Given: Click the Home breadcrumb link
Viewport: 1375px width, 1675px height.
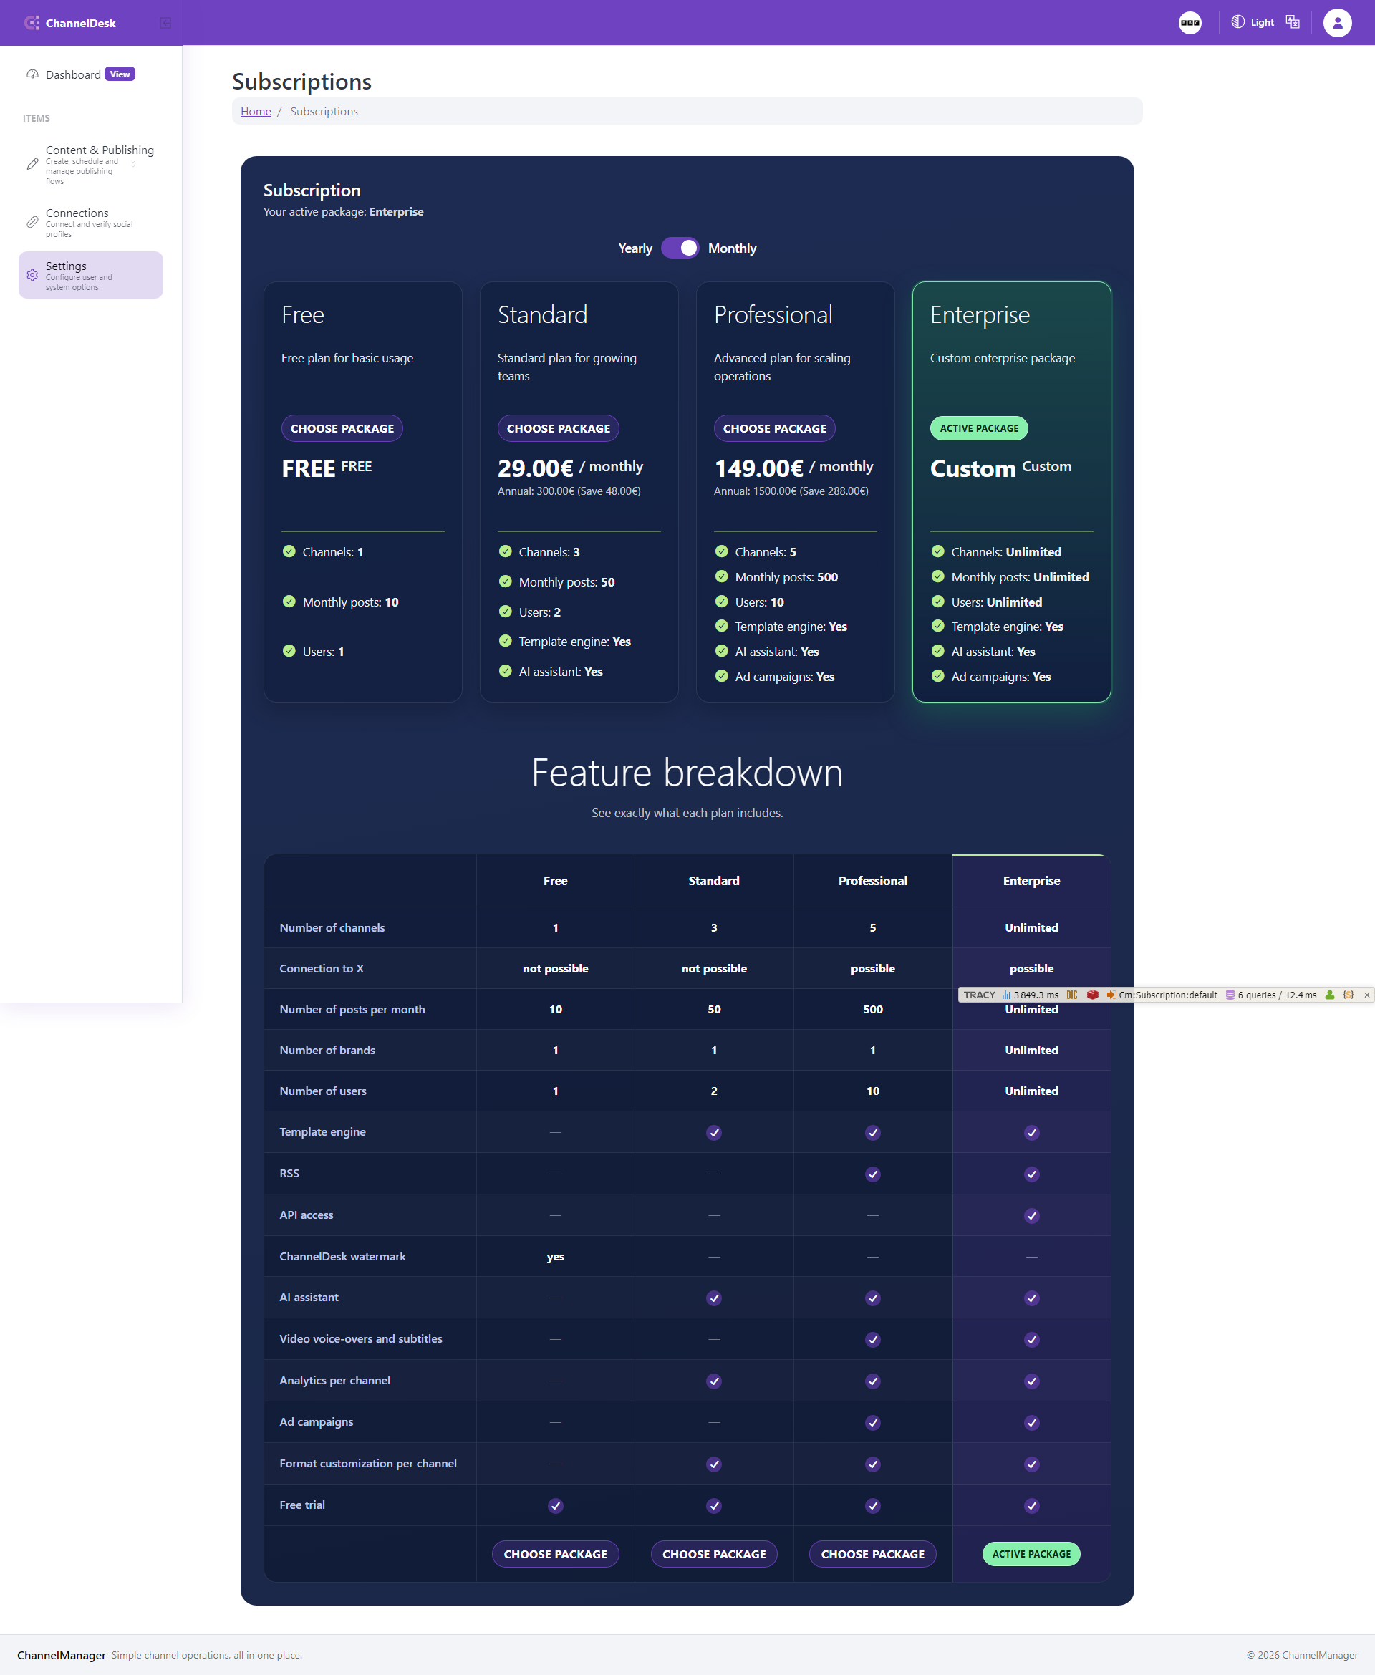Looking at the screenshot, I should [256, 112].
